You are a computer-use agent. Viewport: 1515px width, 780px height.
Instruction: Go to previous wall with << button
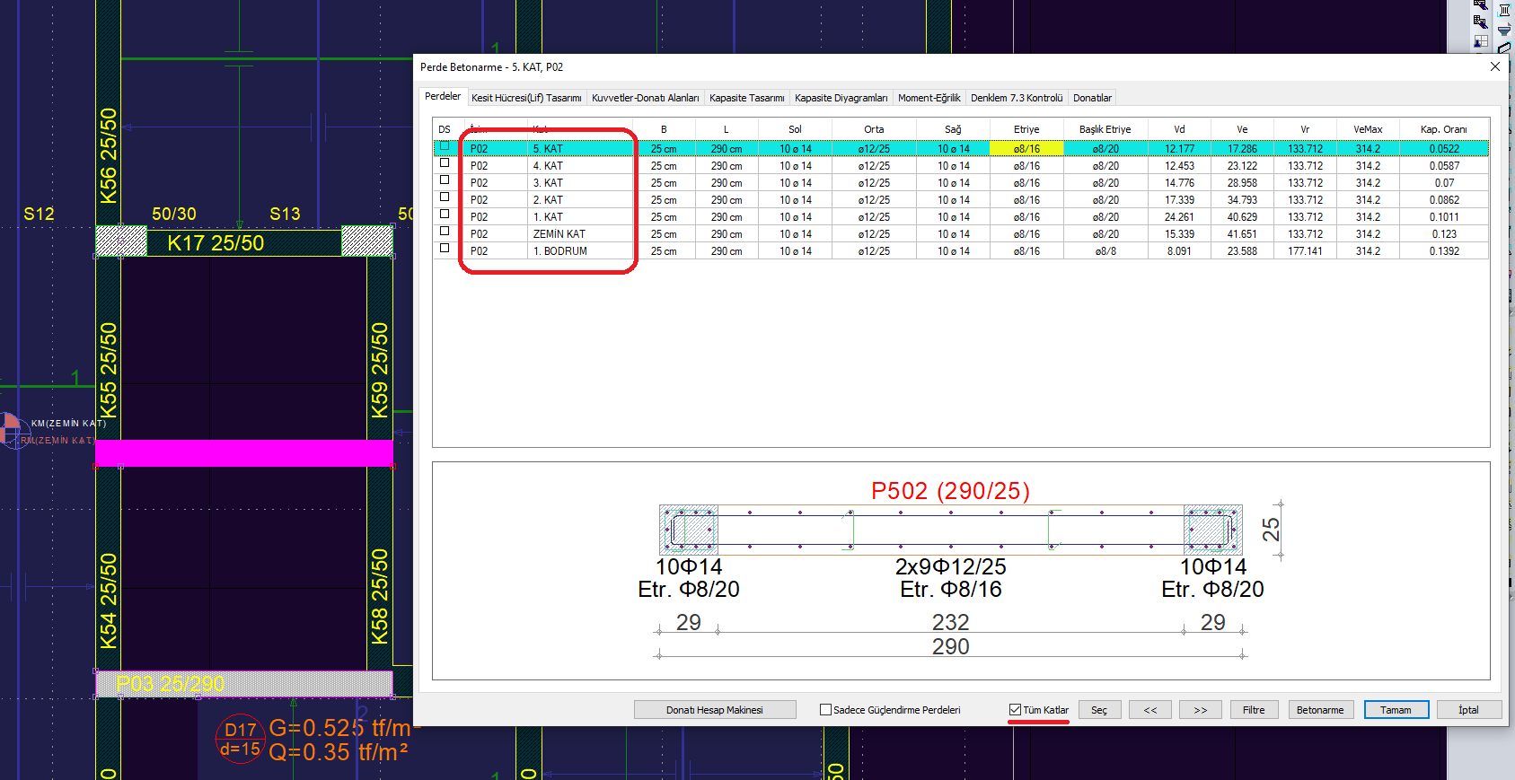coord(1149,710)
